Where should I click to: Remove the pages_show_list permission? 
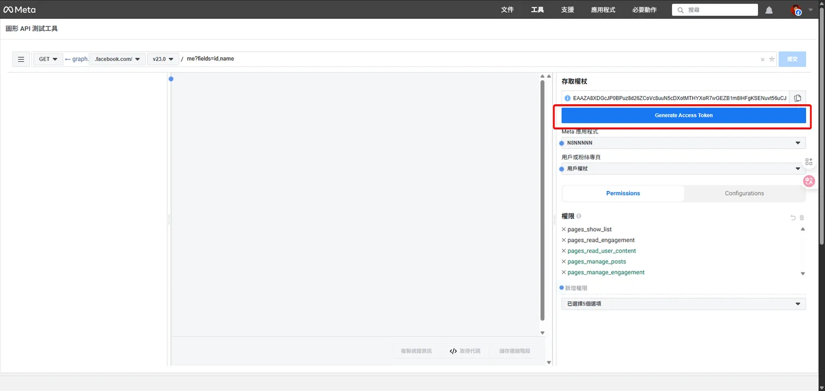(564, 230)
